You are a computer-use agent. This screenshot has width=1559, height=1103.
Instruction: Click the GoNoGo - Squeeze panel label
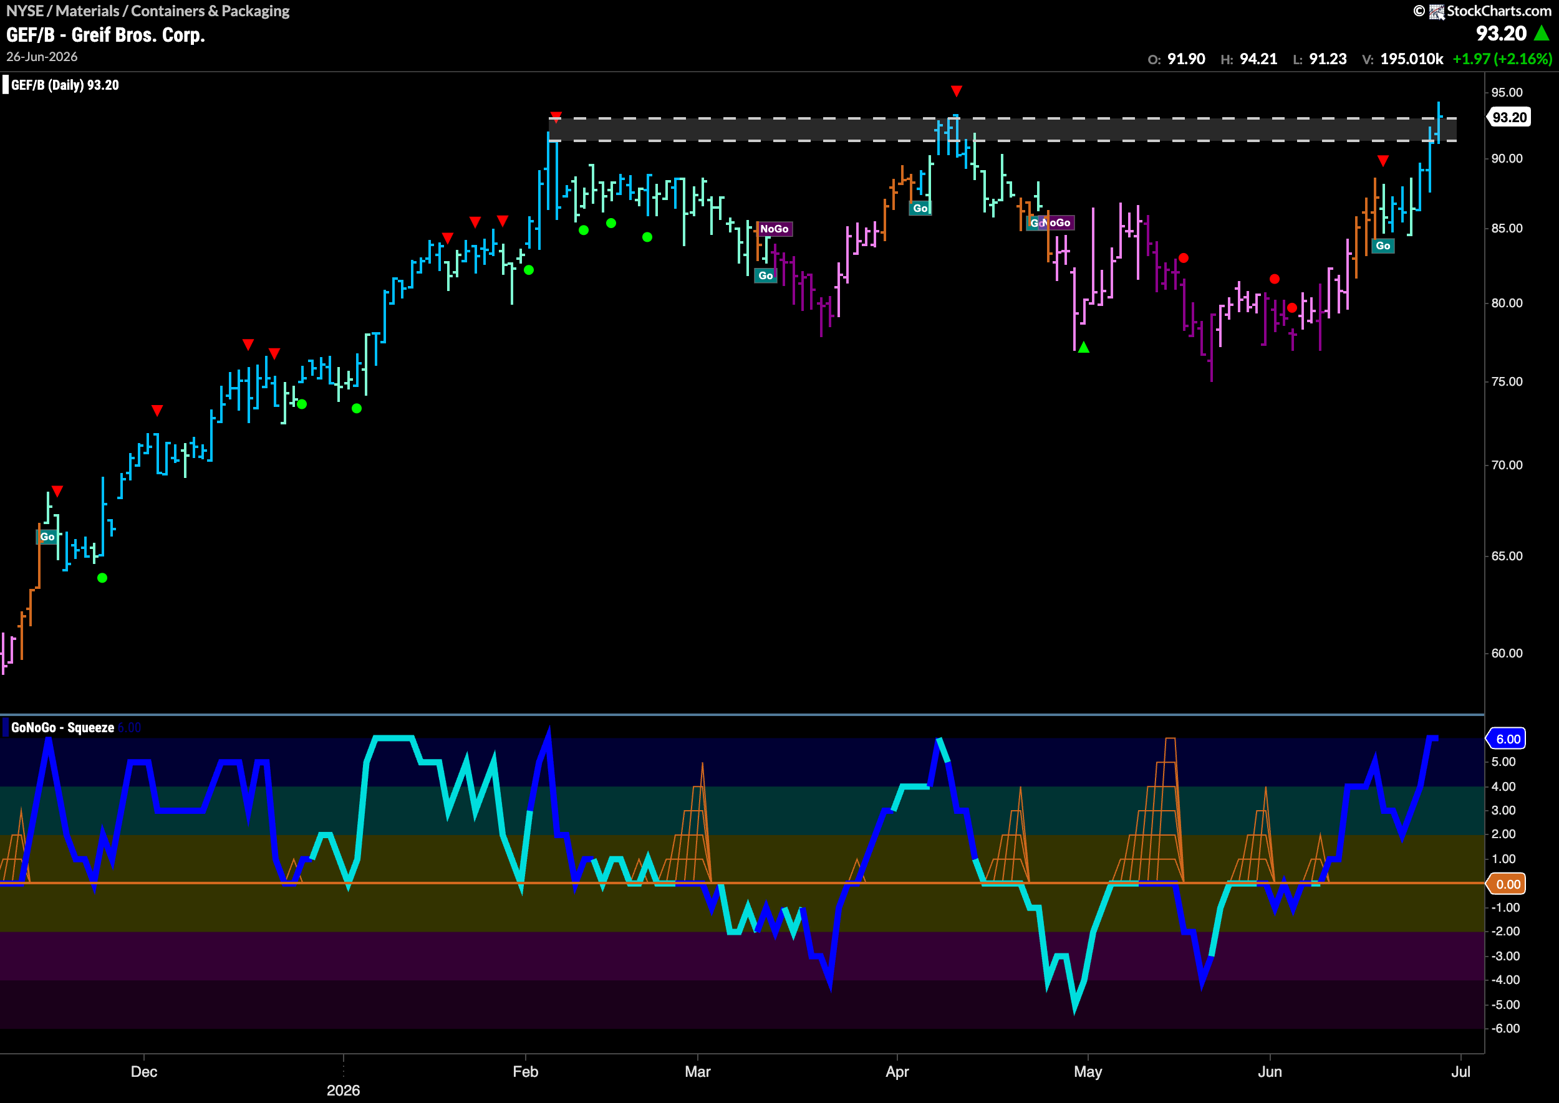[62, 727]
